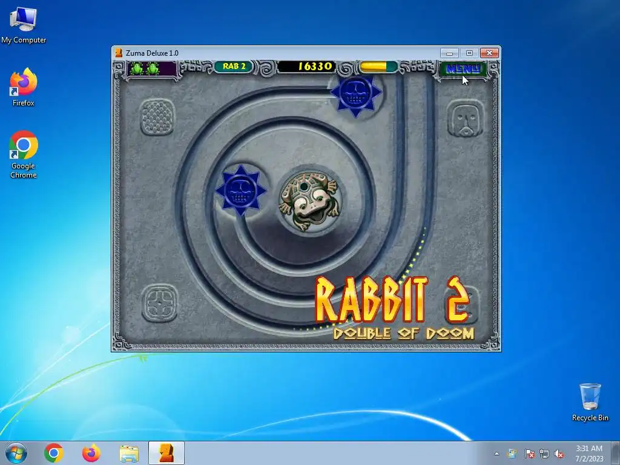Close the Zuma Deluxe window
The height and width of the screenshot is (465, 620).
coord(489,53)
